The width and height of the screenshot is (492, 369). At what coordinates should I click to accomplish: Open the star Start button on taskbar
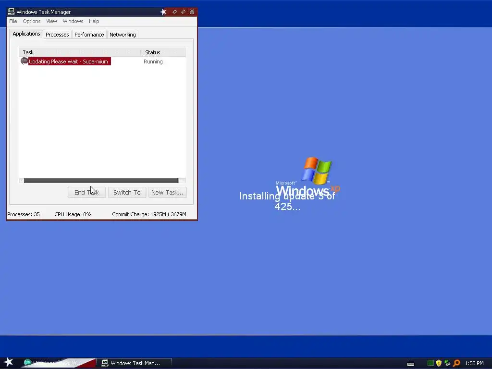[x=8, y=362]
